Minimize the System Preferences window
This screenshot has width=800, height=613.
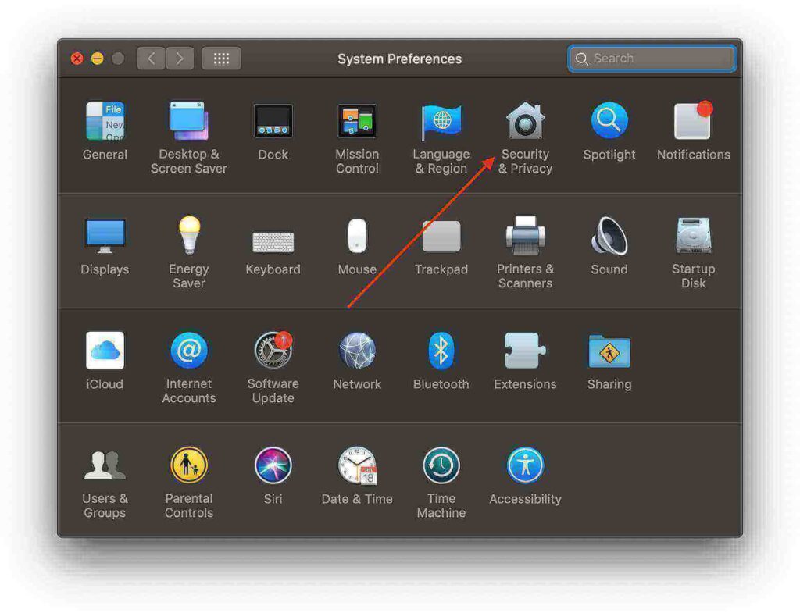(98, 59)
